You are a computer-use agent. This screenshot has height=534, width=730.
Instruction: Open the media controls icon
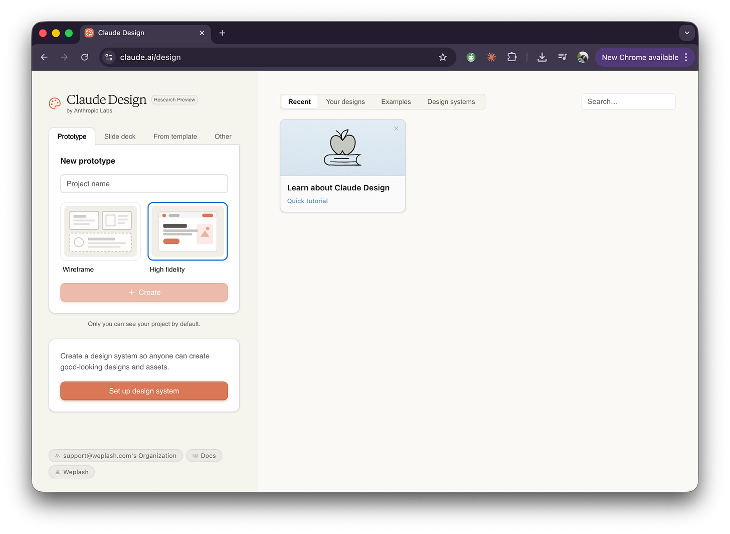tap(563, 57)
